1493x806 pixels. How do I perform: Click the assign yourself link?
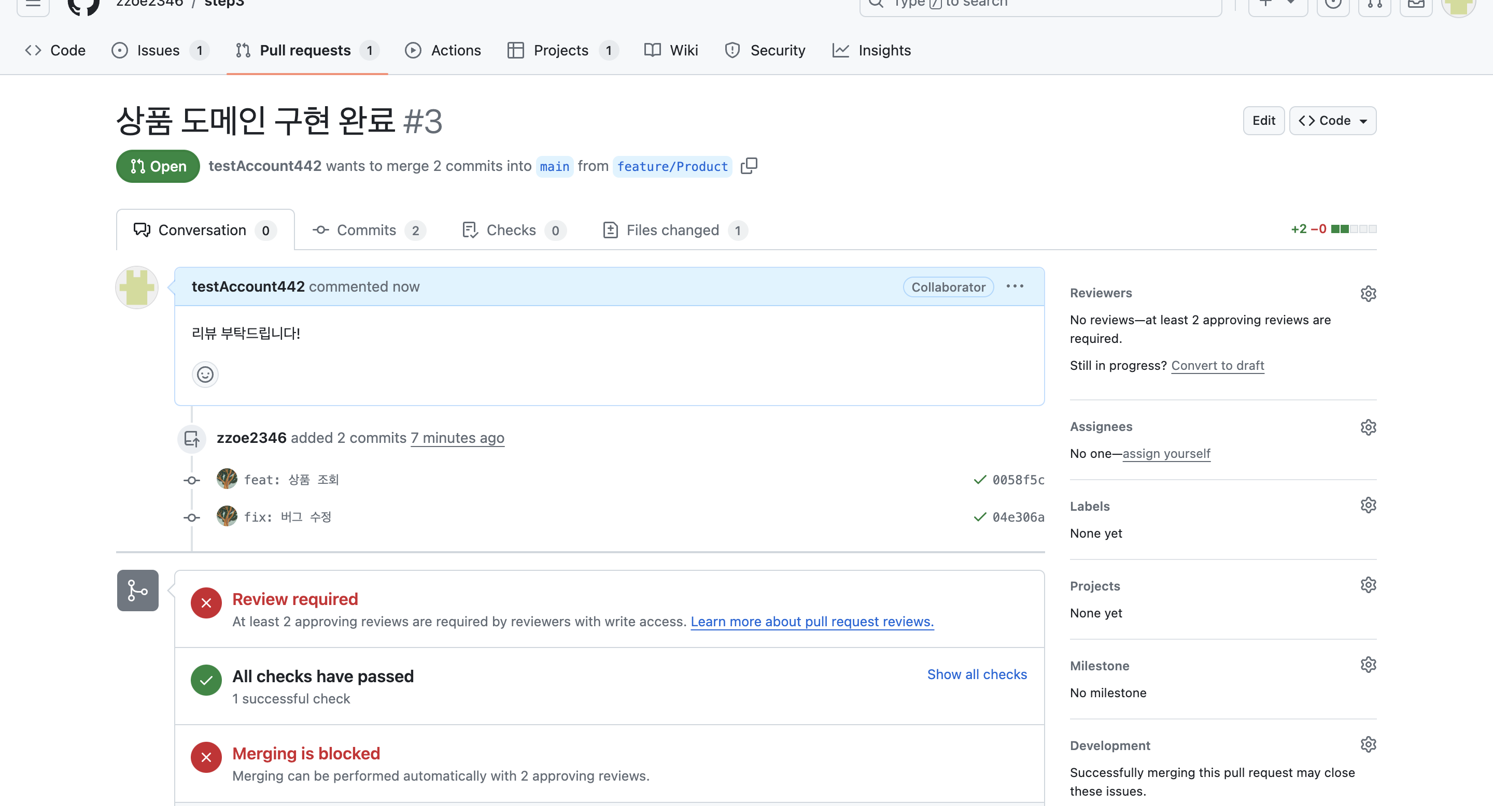point(1166,453)
